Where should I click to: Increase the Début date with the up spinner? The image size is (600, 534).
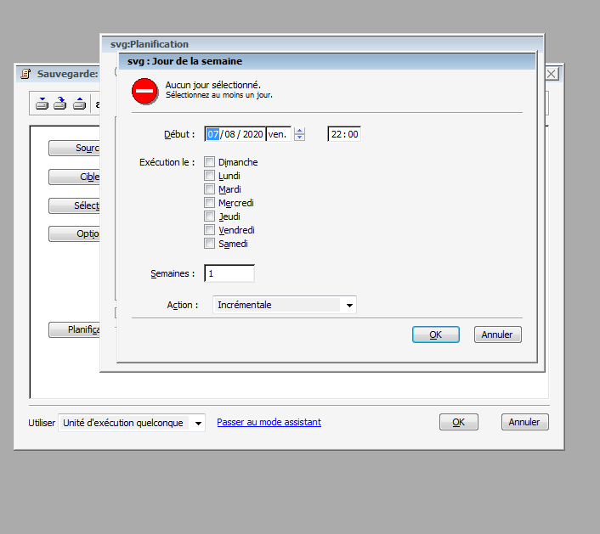point(299,131)
